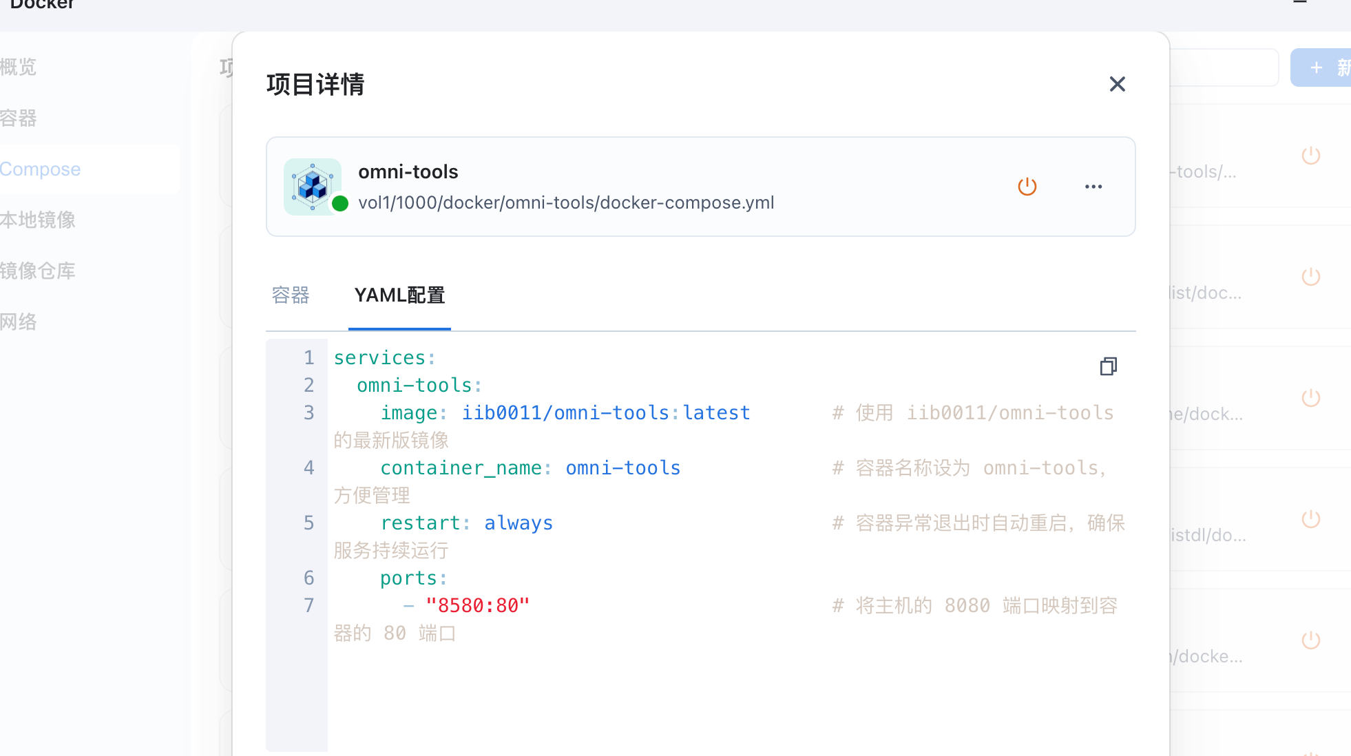Copy the YAML configuration to clipboard
This screenshot has width=1351, height=756.
point(1108,366)
